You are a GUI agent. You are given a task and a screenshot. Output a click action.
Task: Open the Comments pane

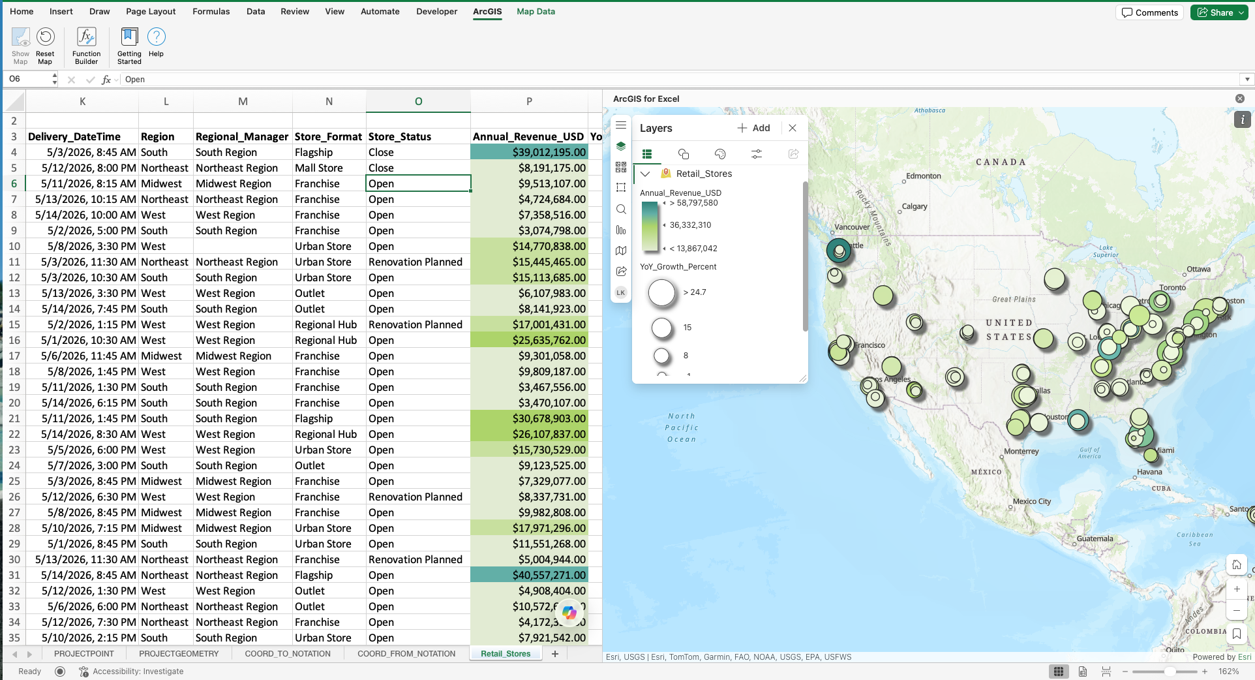[1149, 12]
